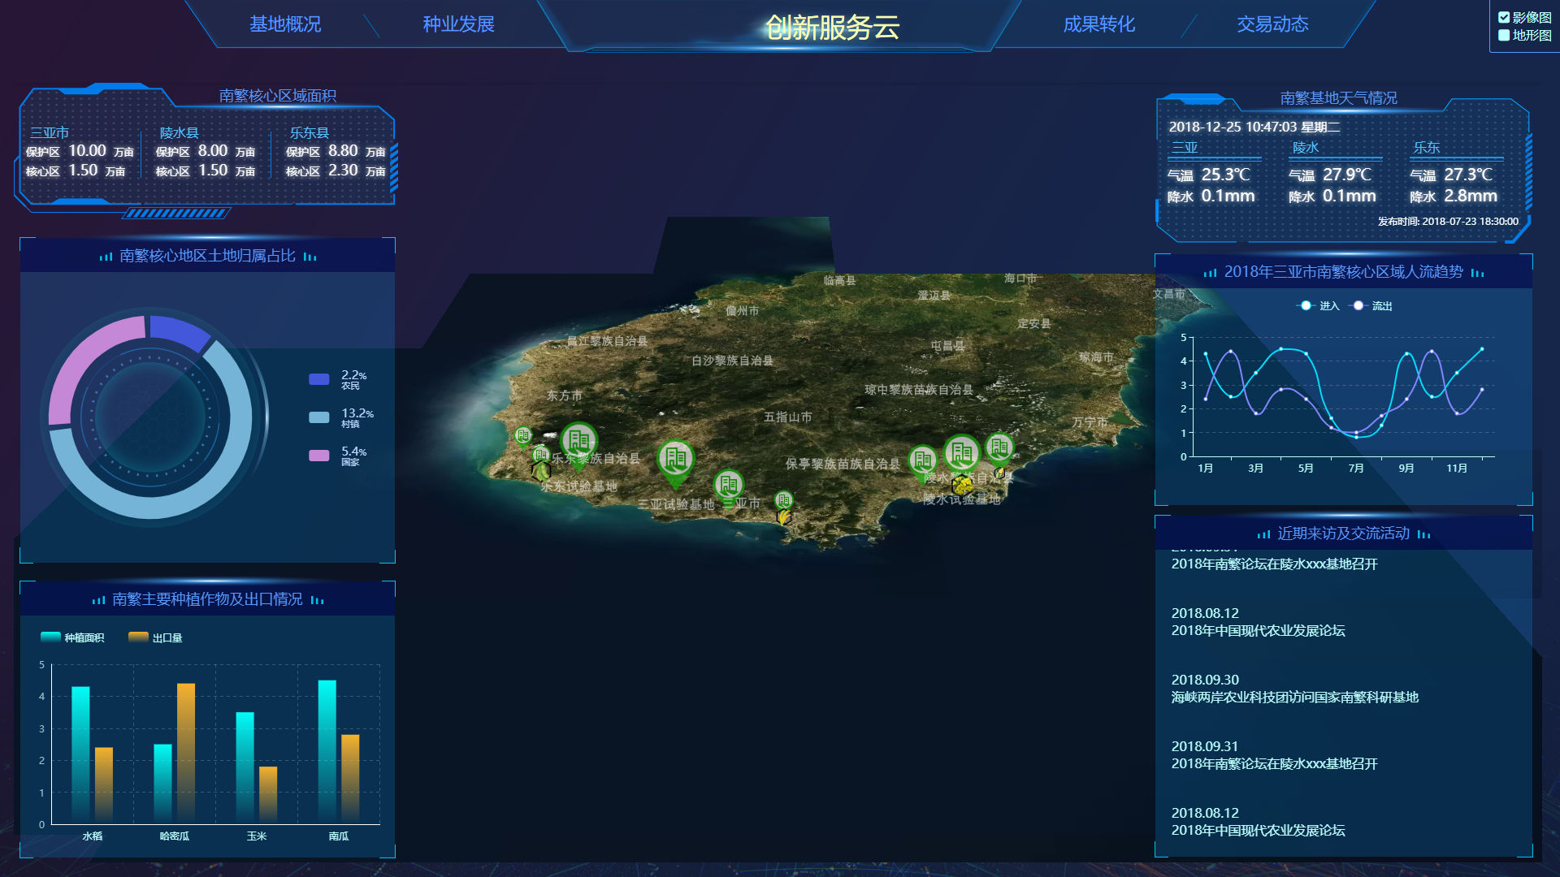Viewport: 1560px width, 877px height.
Task: Toggle the 农民 2.2% legend entry
Action: 338,379
